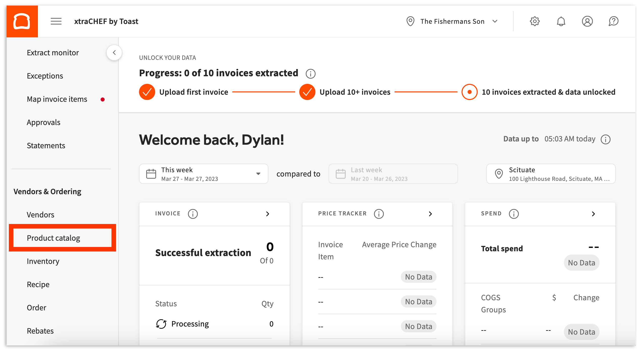
Task: Select Map invoice items in the sidebar
Action: point(57,99)
